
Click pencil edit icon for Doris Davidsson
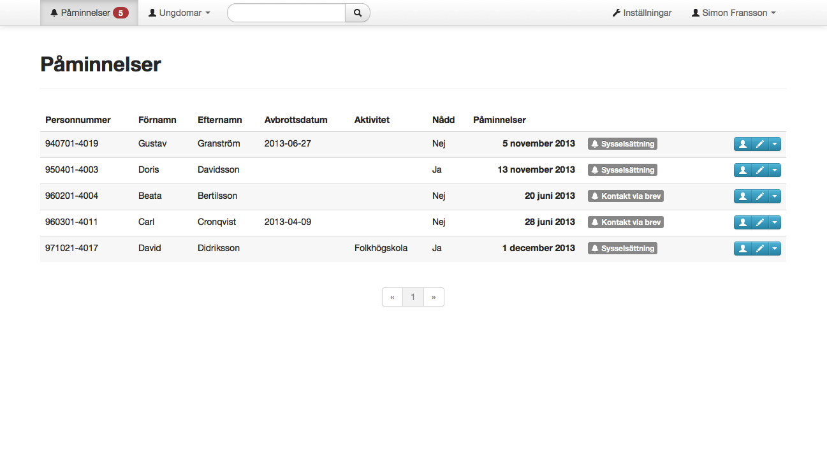point(759,170)
